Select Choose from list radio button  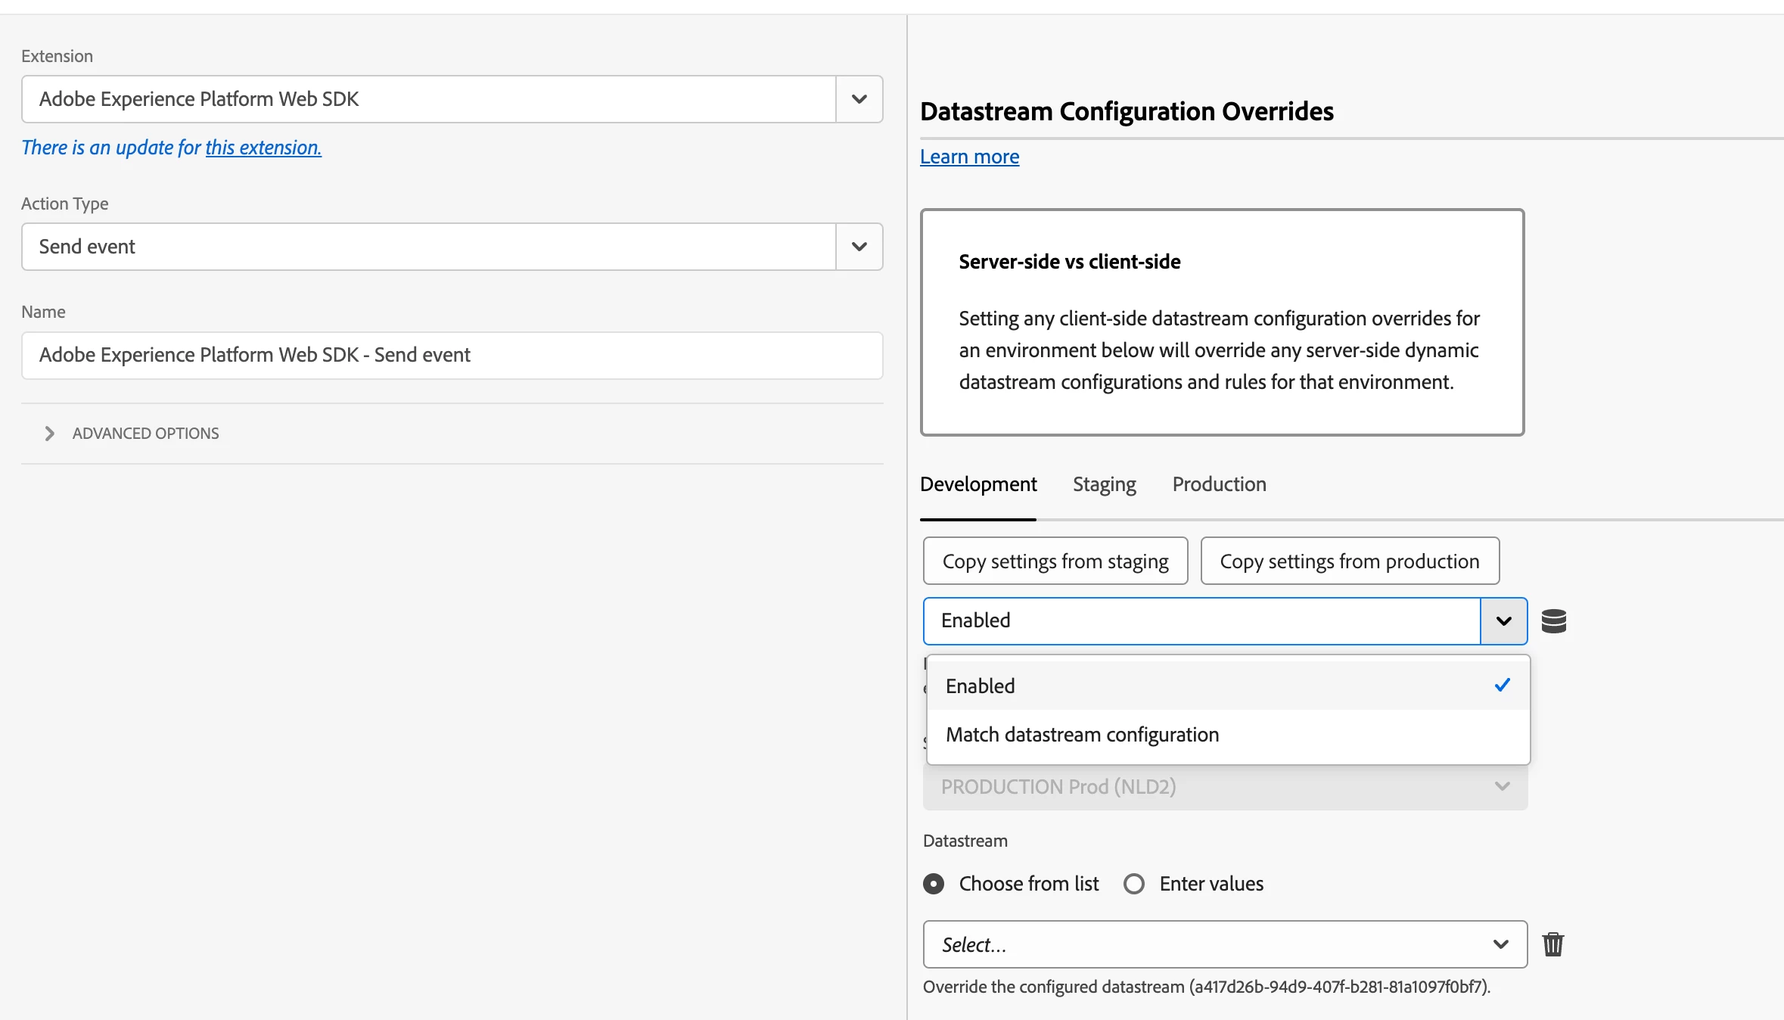[934, 884]
